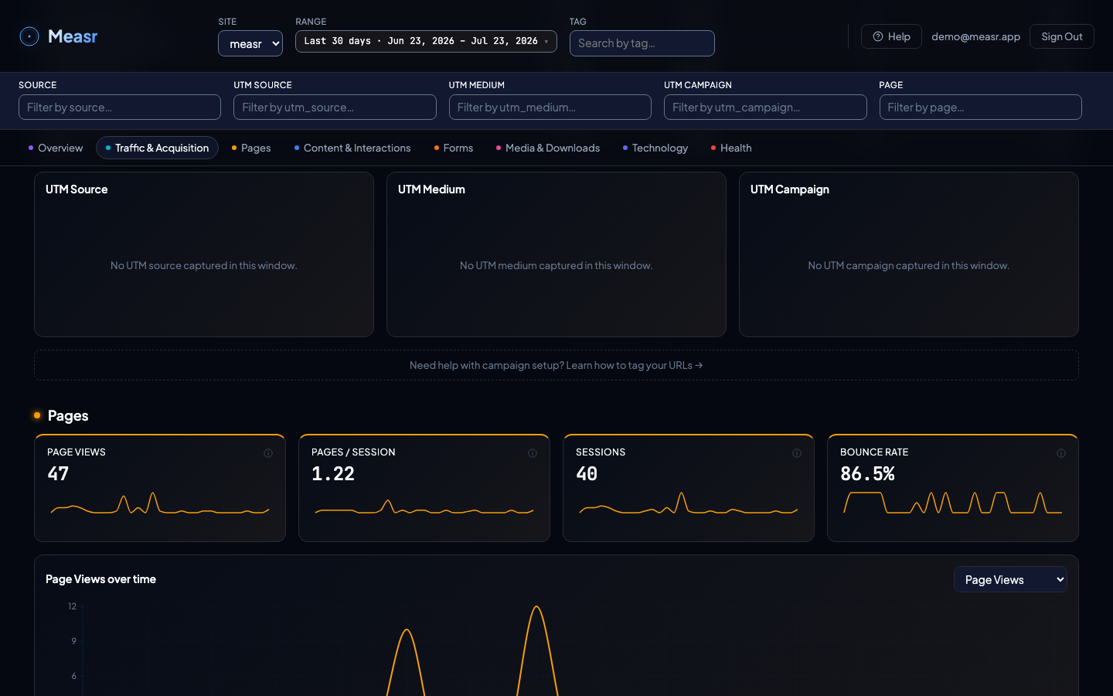Click the Bounce Rate sparkline chart
This screenshot has width=1113, height=696.
coord(953,503)
